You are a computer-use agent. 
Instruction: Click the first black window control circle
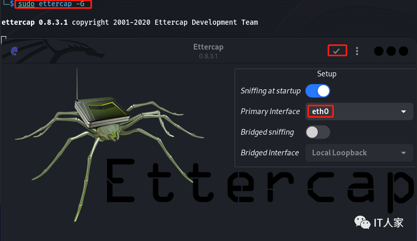pyautogui.click(x=378, y=51)
